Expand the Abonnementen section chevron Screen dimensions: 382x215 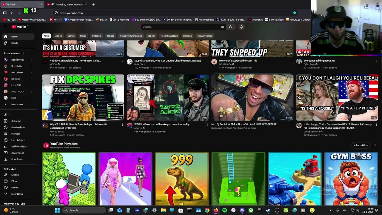coord(24,53)
